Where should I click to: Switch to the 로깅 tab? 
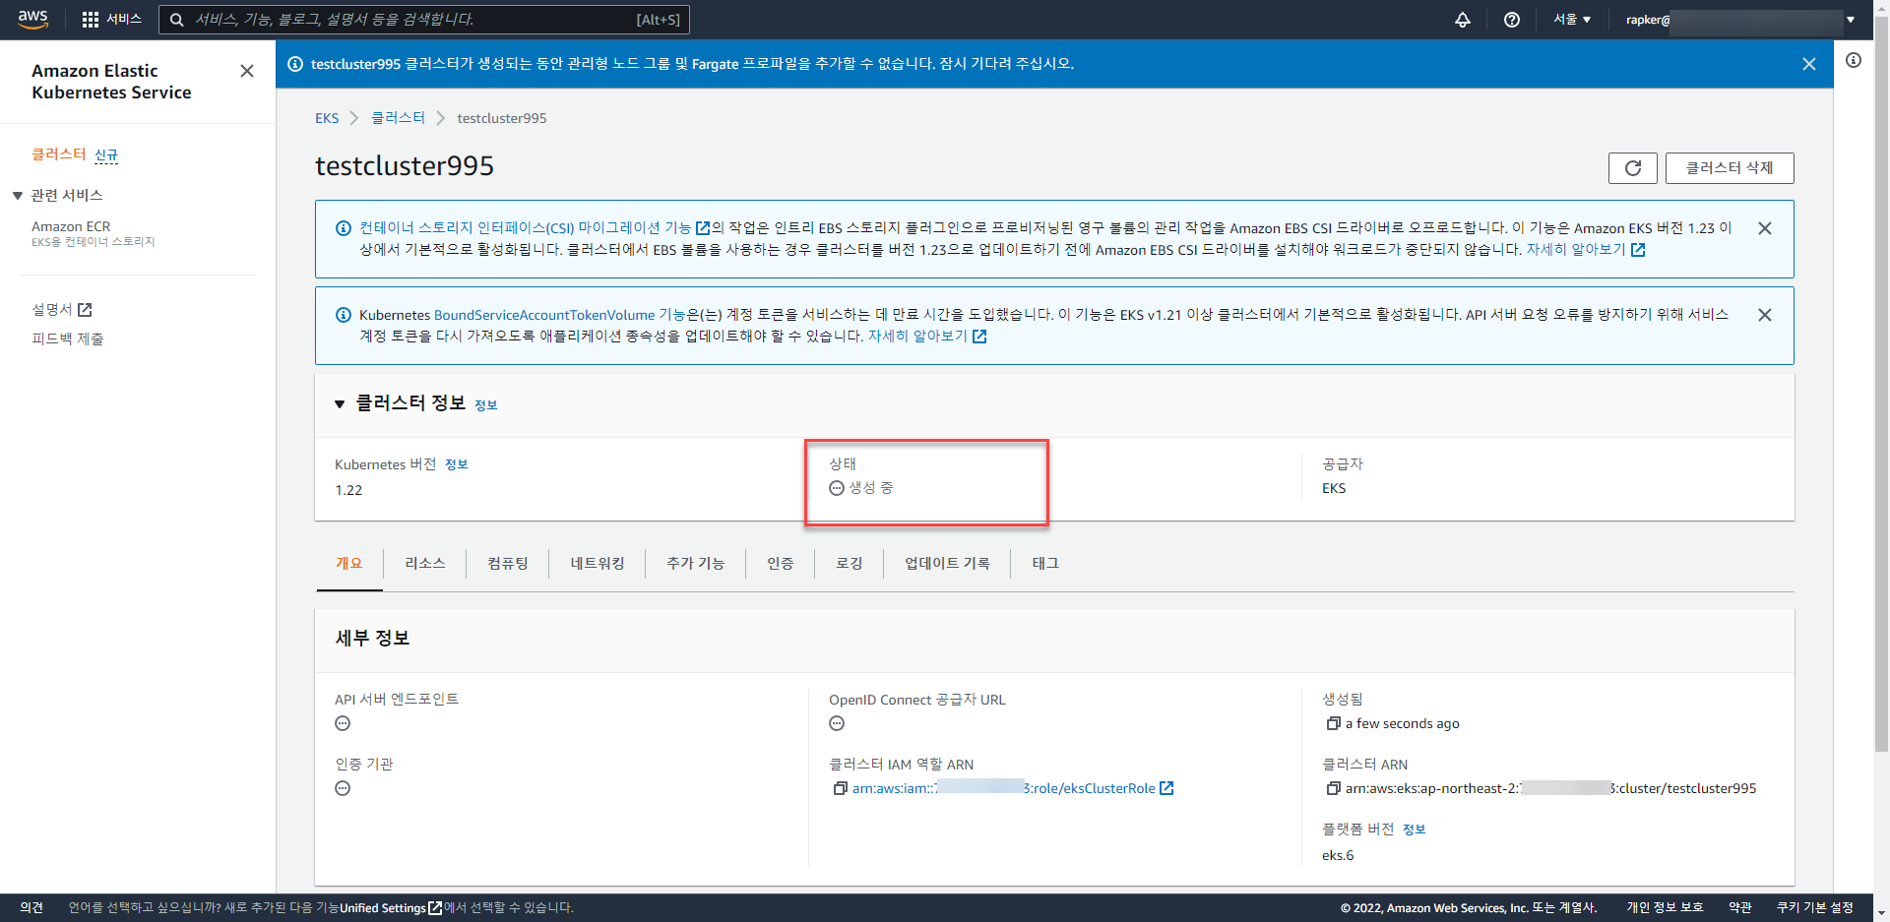click(850, 564)
